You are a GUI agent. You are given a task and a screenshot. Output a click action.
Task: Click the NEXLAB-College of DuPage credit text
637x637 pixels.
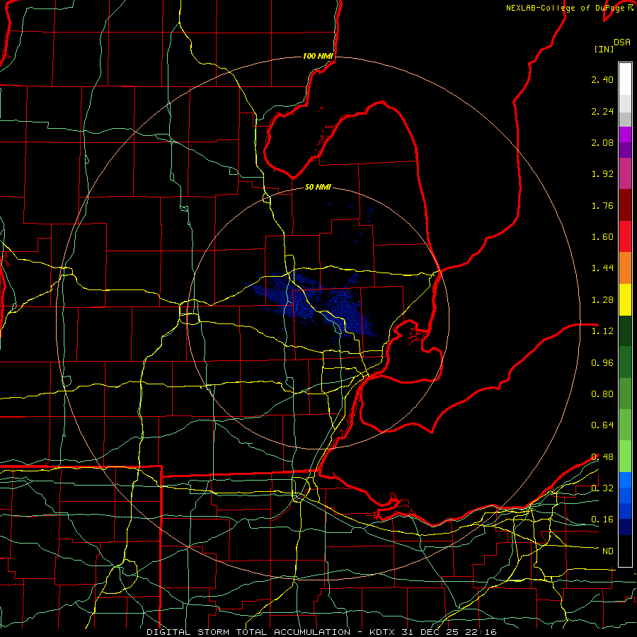566,8
